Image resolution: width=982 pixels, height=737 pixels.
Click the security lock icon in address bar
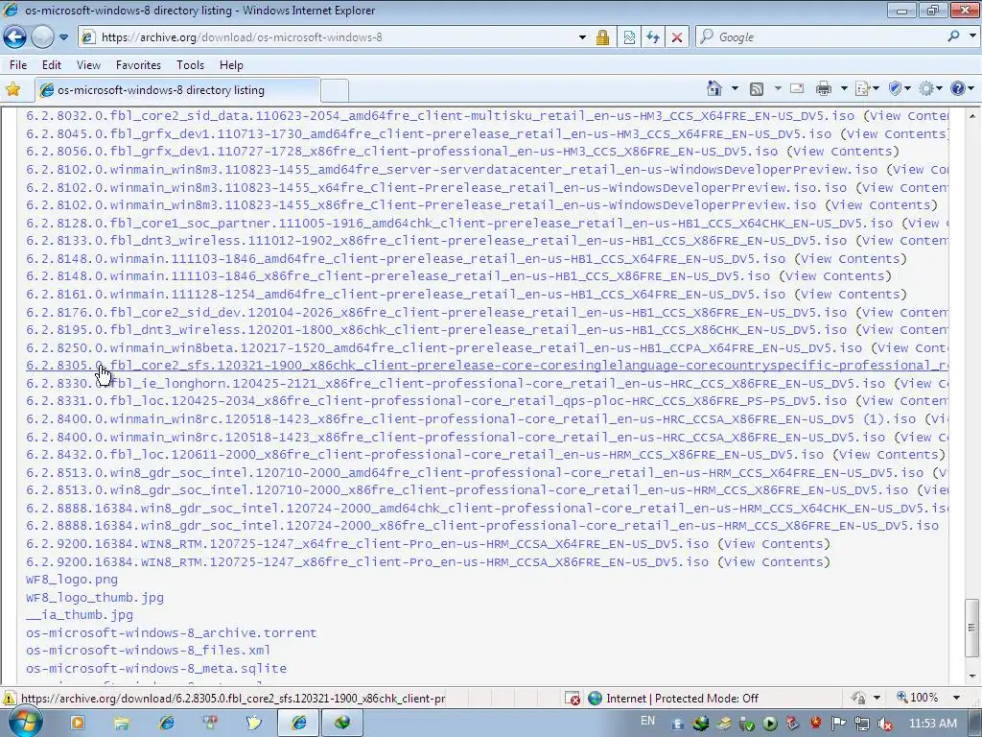click(602, 37)
